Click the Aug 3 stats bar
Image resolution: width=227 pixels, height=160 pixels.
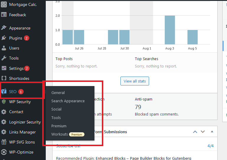[170, 30]
